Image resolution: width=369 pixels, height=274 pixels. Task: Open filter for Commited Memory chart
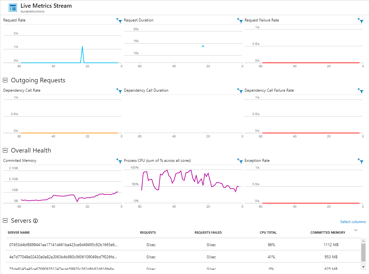click(119, 161)
